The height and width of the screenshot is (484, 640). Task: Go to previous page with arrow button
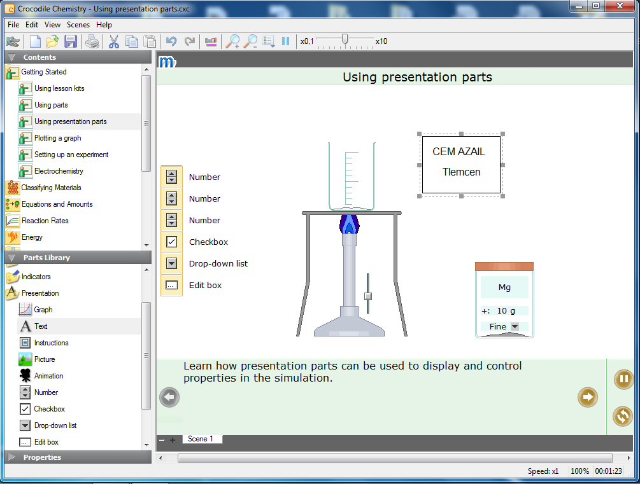click(x=169, y=397)
